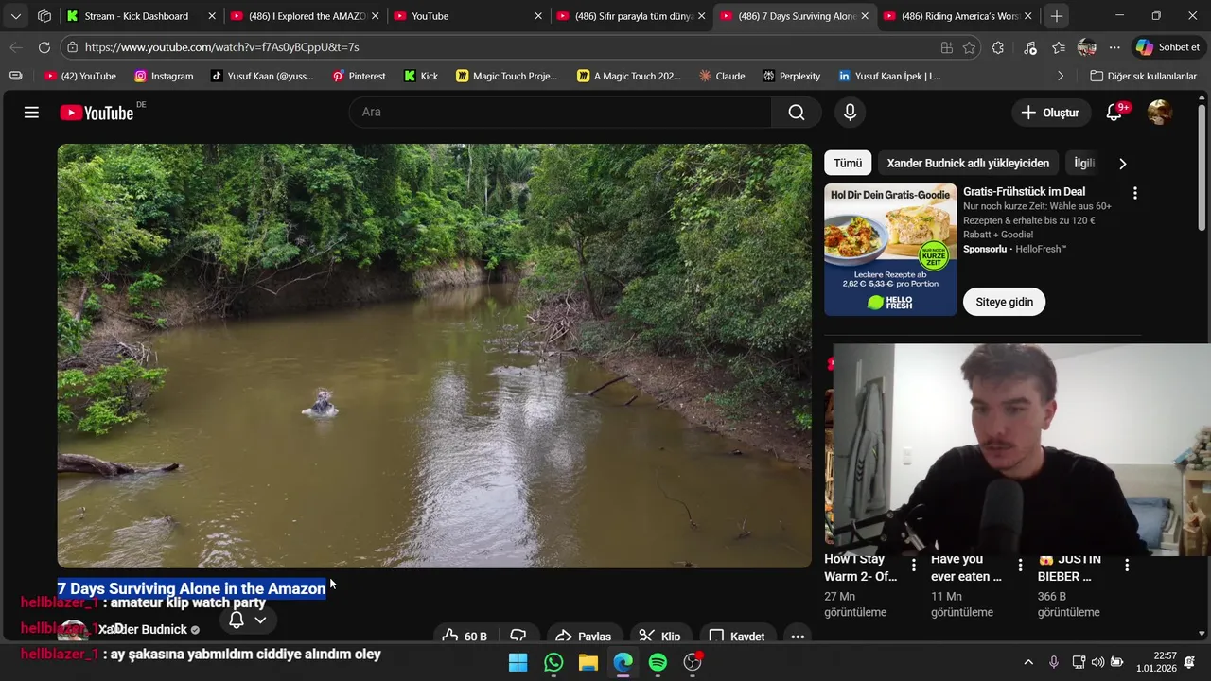
Task: Open tab actions dropdown menu
Action: point(15,16)
